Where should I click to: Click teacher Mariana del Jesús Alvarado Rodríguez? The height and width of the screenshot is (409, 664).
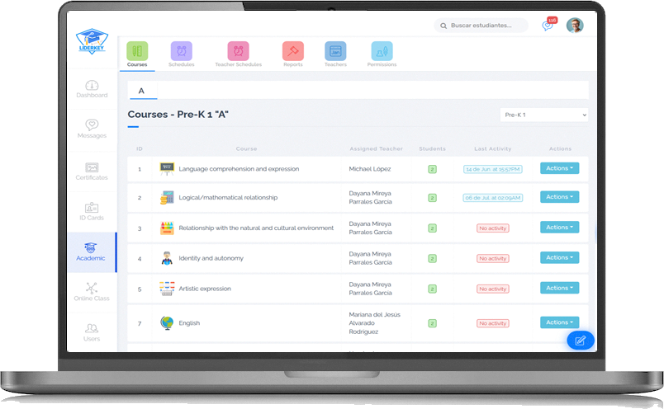374,323
